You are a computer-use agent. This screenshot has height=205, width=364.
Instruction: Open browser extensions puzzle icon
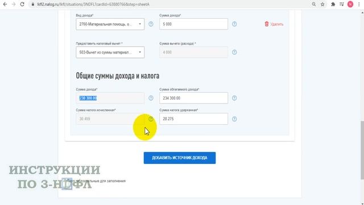(333, 4)
